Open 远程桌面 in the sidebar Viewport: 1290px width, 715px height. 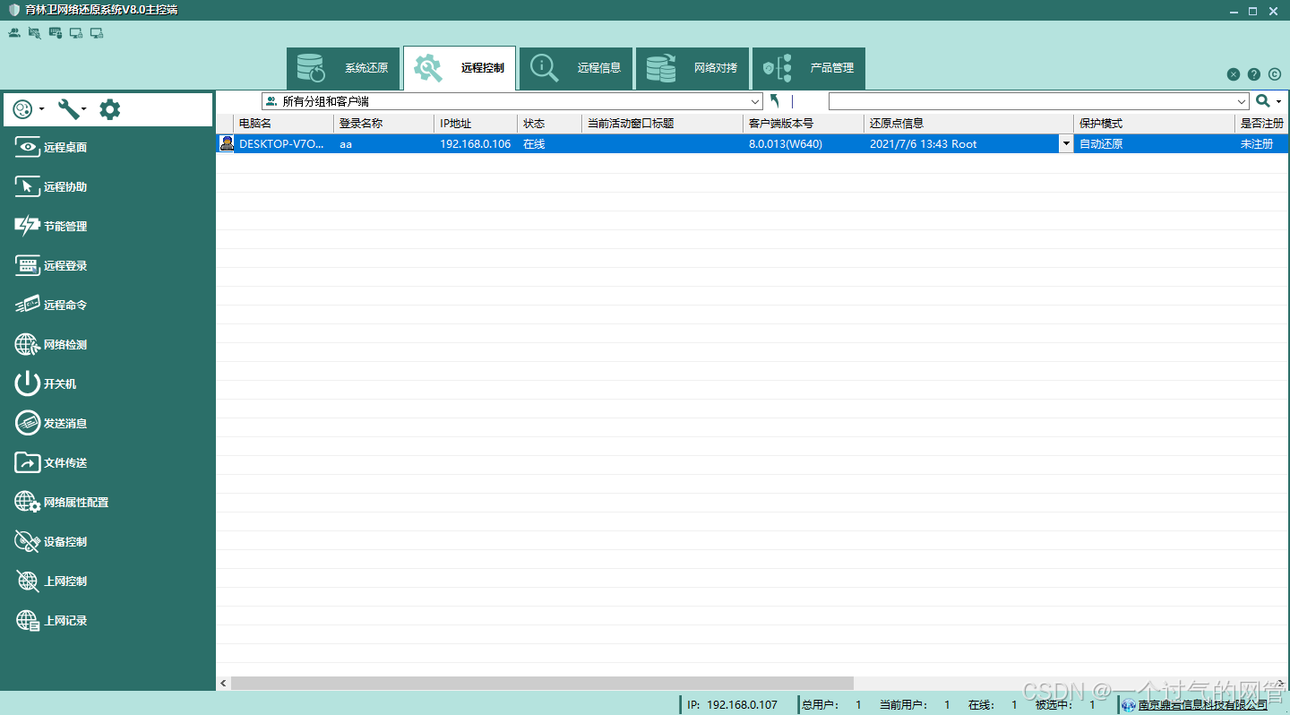(x=52, y=148)
